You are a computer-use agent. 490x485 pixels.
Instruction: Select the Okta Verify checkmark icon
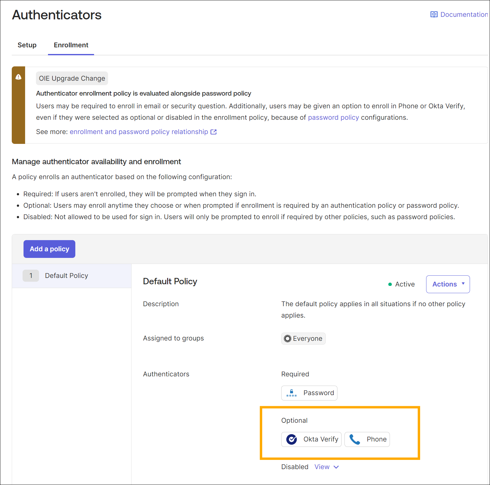[x=291, y=439]
